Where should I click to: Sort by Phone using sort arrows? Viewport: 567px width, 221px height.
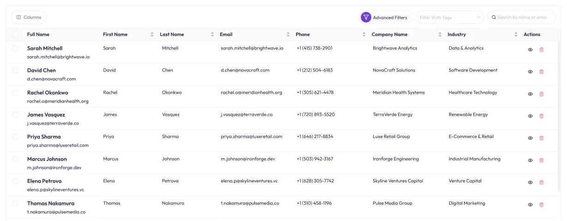[x=364, y=35]
